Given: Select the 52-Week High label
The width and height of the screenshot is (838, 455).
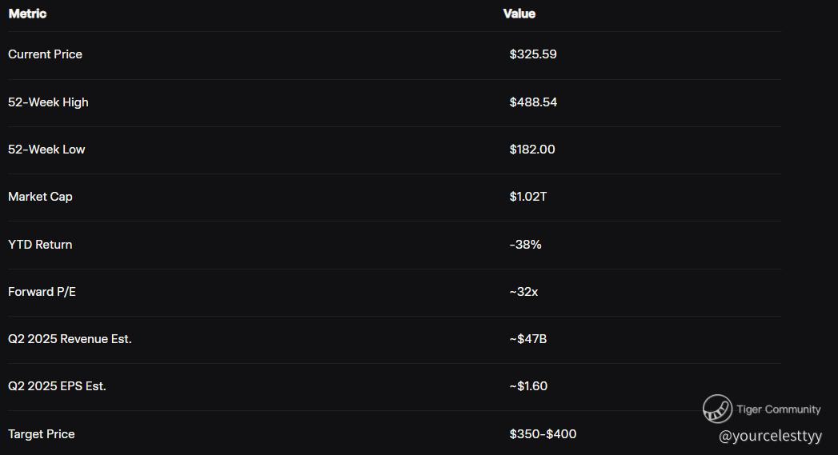Looking at the screenshot, I should pyautogui.click(x=48, y=102).
